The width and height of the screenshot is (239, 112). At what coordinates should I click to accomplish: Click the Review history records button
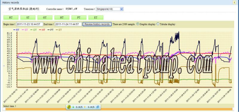[97, 24]
